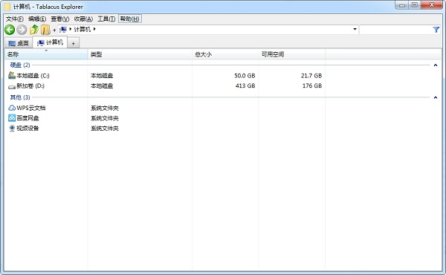Expand the arrow after 计算机 in breadcrumb
446x275 pixels.
point(94,29)
